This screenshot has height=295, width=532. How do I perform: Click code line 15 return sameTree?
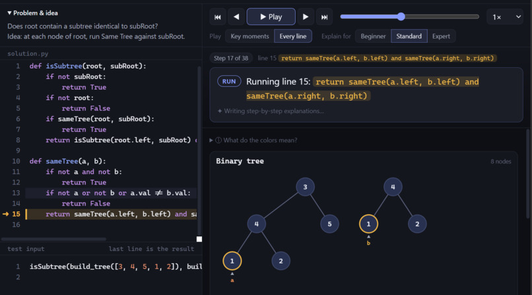[x=112, y=214]
